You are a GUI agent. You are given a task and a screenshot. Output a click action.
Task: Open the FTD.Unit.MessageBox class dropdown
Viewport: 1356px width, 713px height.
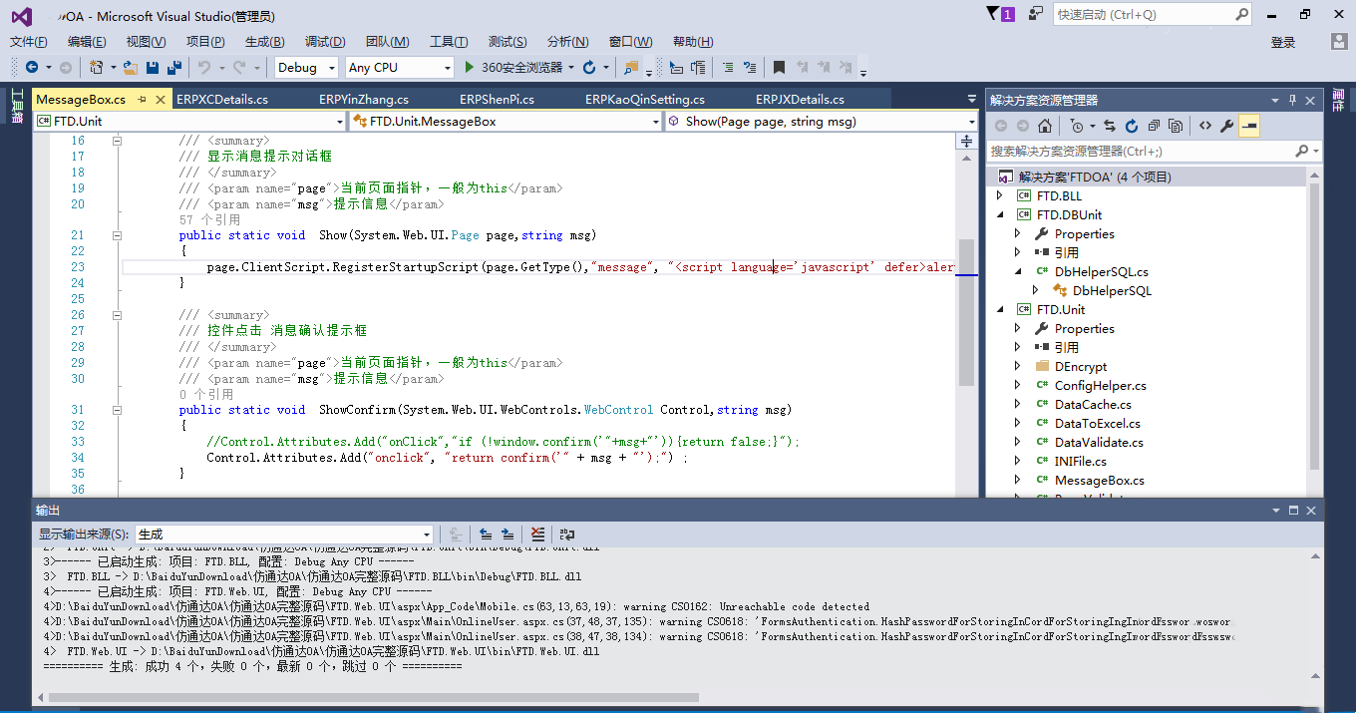[x=506, y=122]
